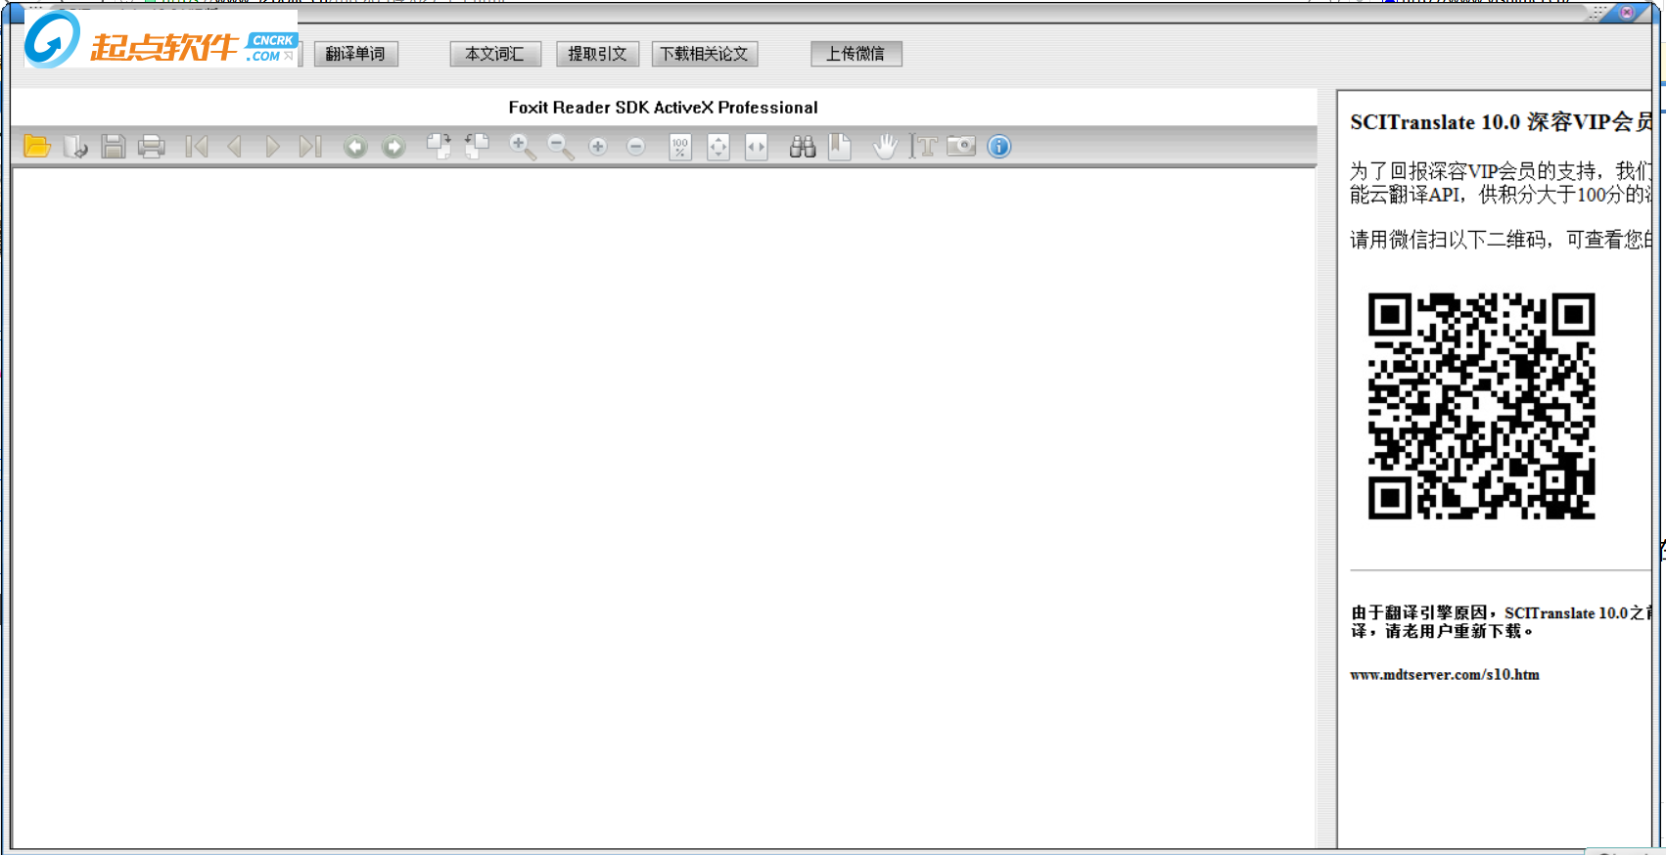Click the Foxit Reader SDK ActiveX title
Viewport: 1666px width, 855px height.
[664, 108]
